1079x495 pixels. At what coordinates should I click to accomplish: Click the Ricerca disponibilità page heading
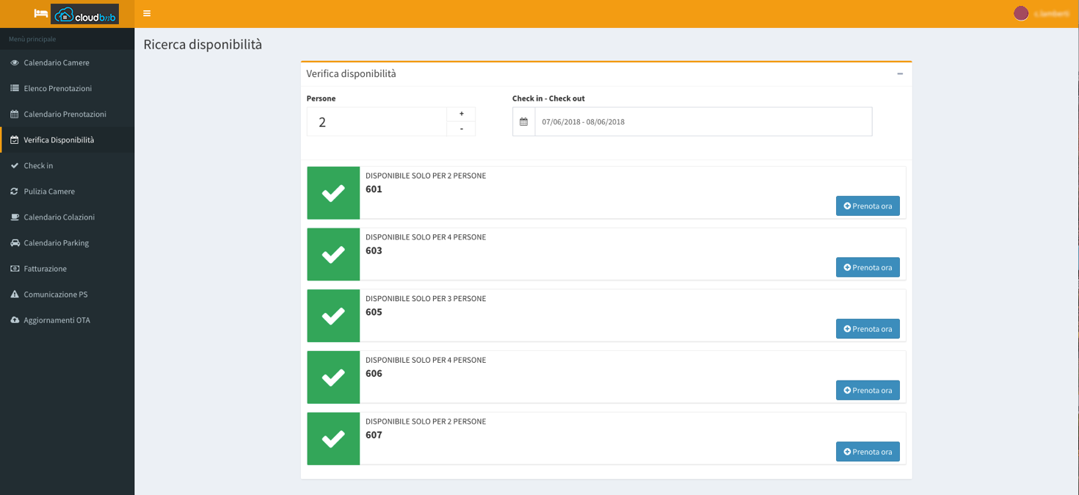point(203,44)
